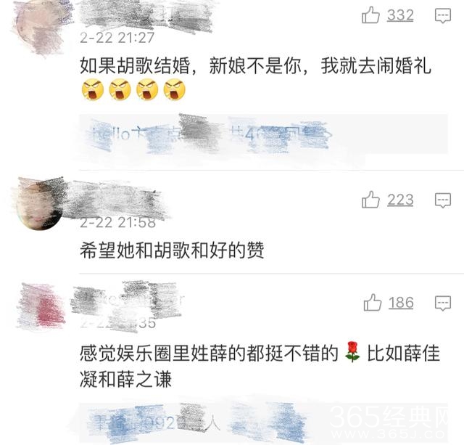
Task: Open the second commenter's blurred username
Action: click(118, 199)
